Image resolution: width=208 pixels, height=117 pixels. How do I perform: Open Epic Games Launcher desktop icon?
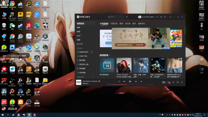coord(12,16)
